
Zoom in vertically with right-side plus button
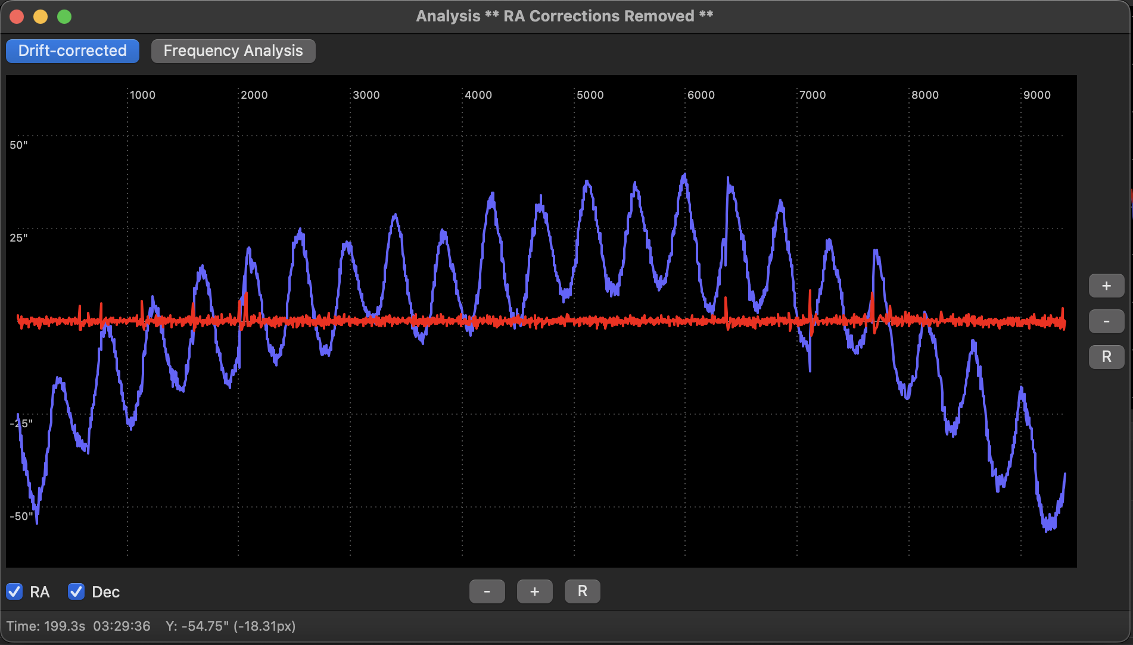1106,286
